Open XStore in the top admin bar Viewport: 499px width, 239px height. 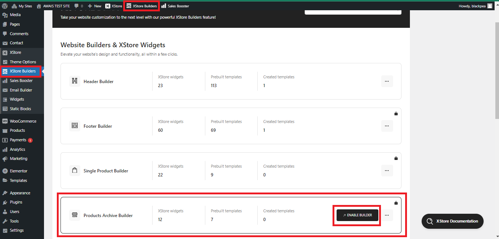[114, 6]
